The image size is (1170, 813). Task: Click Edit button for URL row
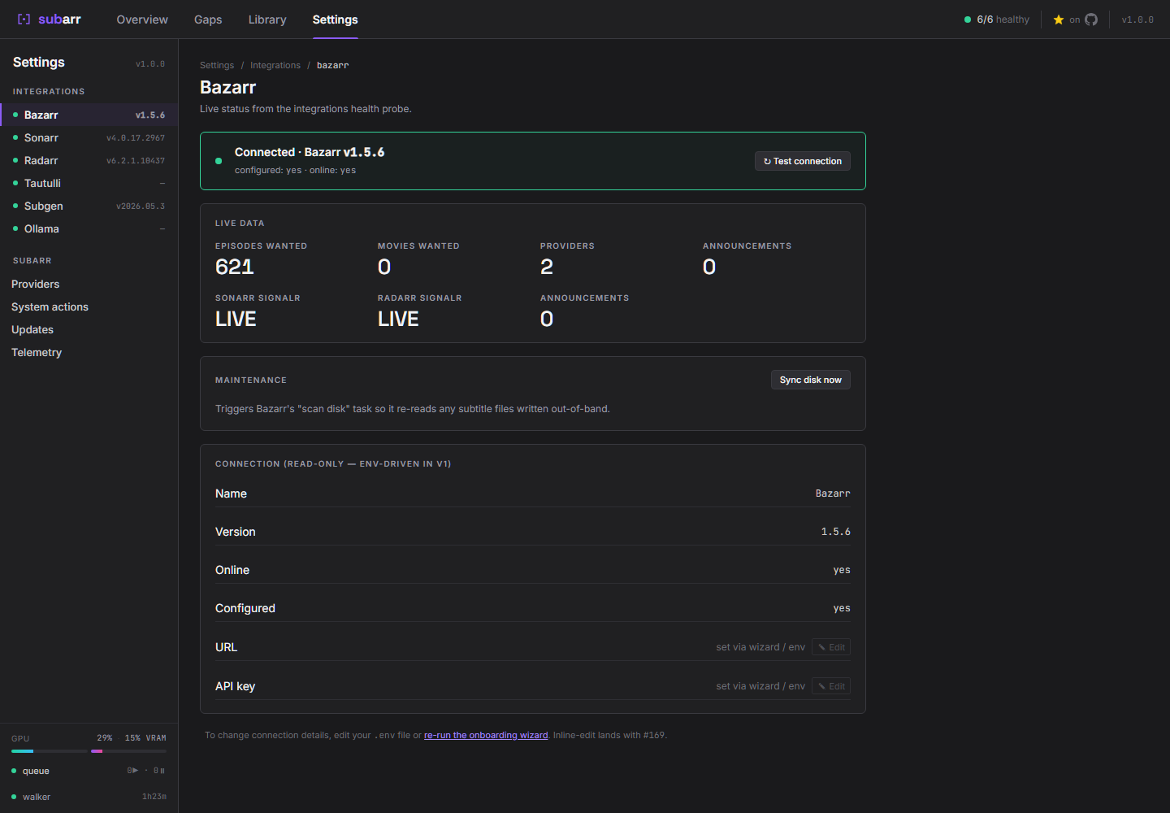[x=831, y=647]
